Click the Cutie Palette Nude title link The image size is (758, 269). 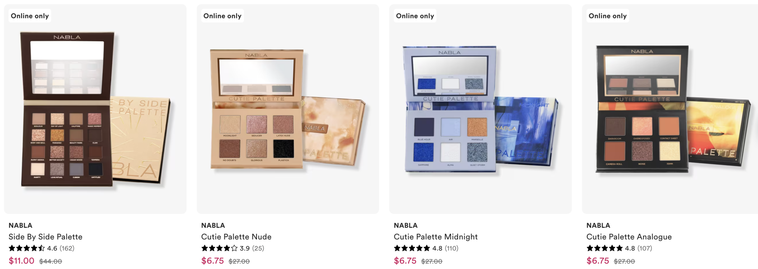[x=236, y=237]
